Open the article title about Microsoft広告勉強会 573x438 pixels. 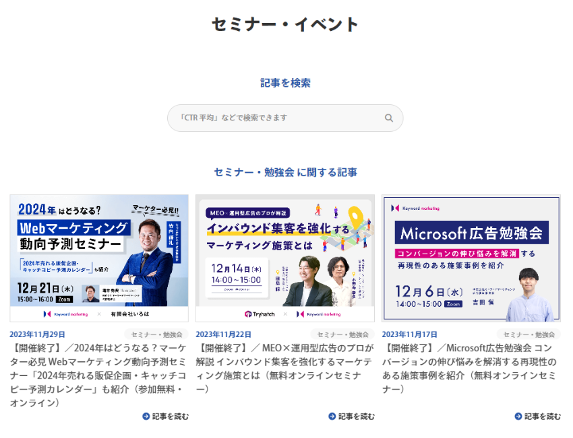[470, 368]
